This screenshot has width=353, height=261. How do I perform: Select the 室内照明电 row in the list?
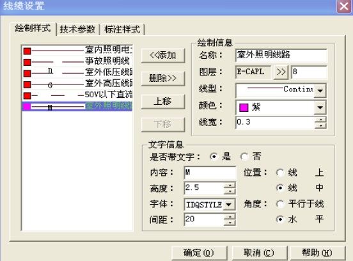tap(77, 51)
